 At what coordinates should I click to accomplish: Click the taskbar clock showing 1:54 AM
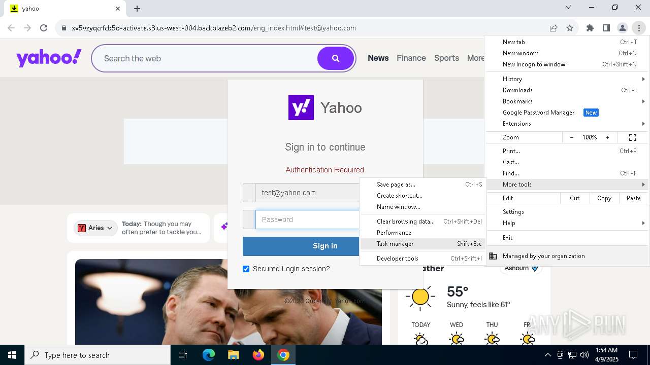606,355
